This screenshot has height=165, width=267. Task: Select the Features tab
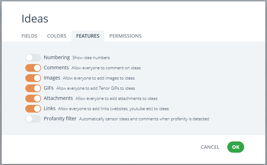click(x=88, y=36)
